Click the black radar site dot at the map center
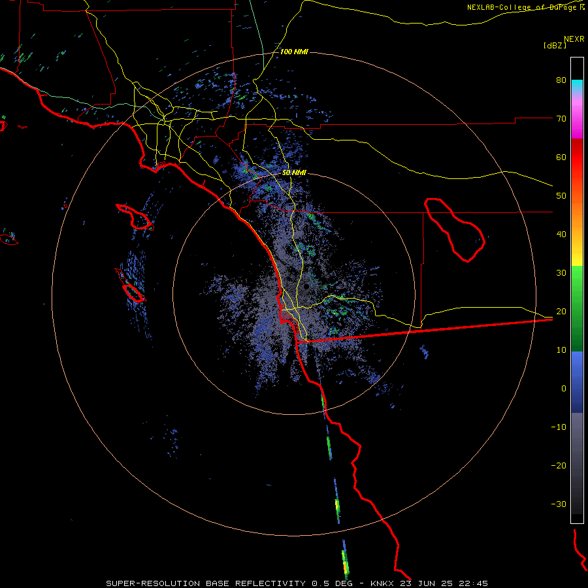The image size is (588, 588). coord(306,287)
